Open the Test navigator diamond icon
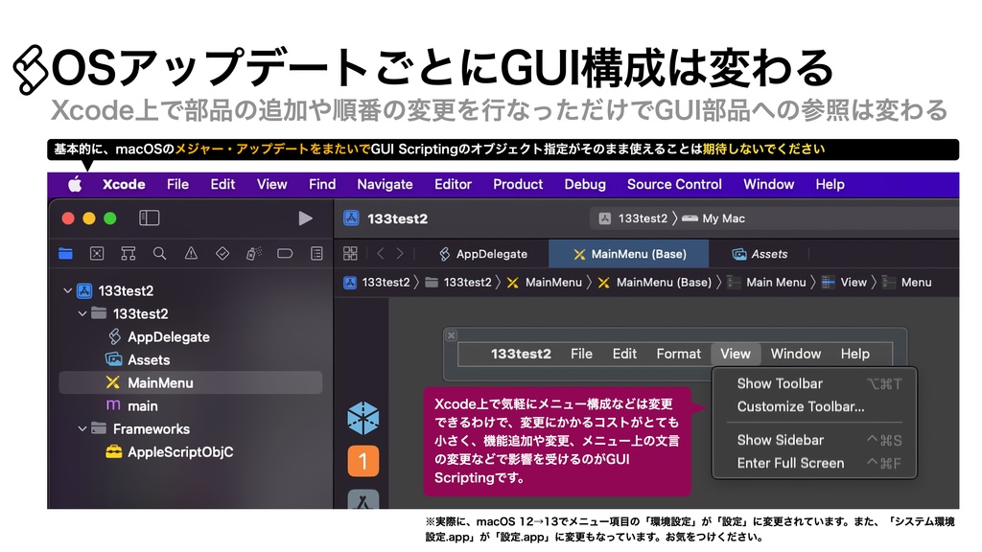The image size is (982, 552). pyautogui.click(x=223, y=252)
